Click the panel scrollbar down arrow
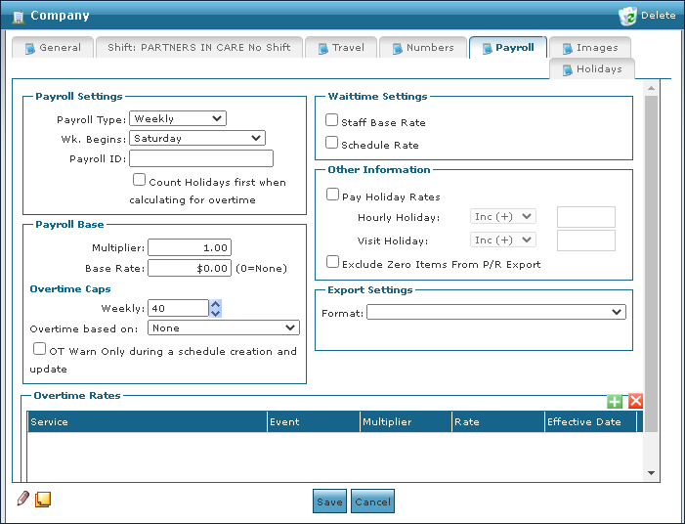The image size is (685, 524). click(652, 473)
